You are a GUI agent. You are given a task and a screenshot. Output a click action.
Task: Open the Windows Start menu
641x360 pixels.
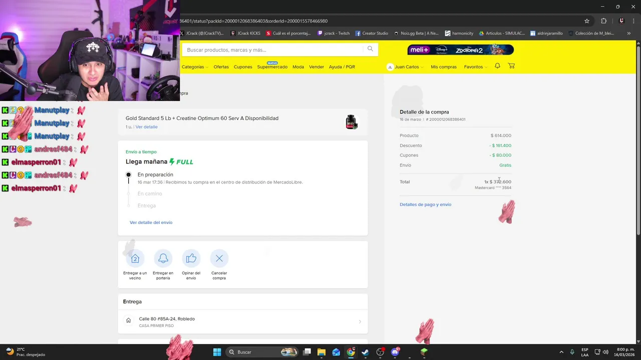pos(217,352)
